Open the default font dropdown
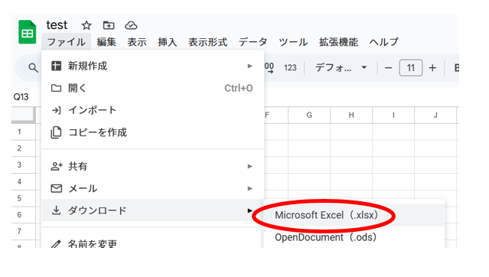 pos(341,67)
